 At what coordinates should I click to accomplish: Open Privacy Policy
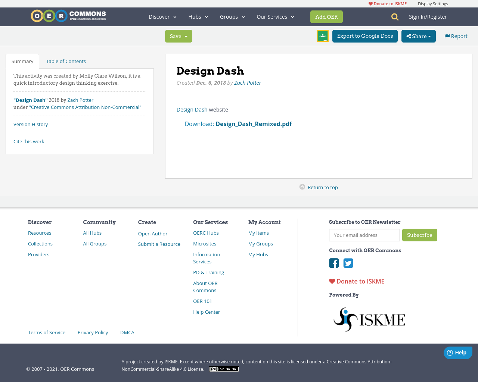click(x=93, y=332)
